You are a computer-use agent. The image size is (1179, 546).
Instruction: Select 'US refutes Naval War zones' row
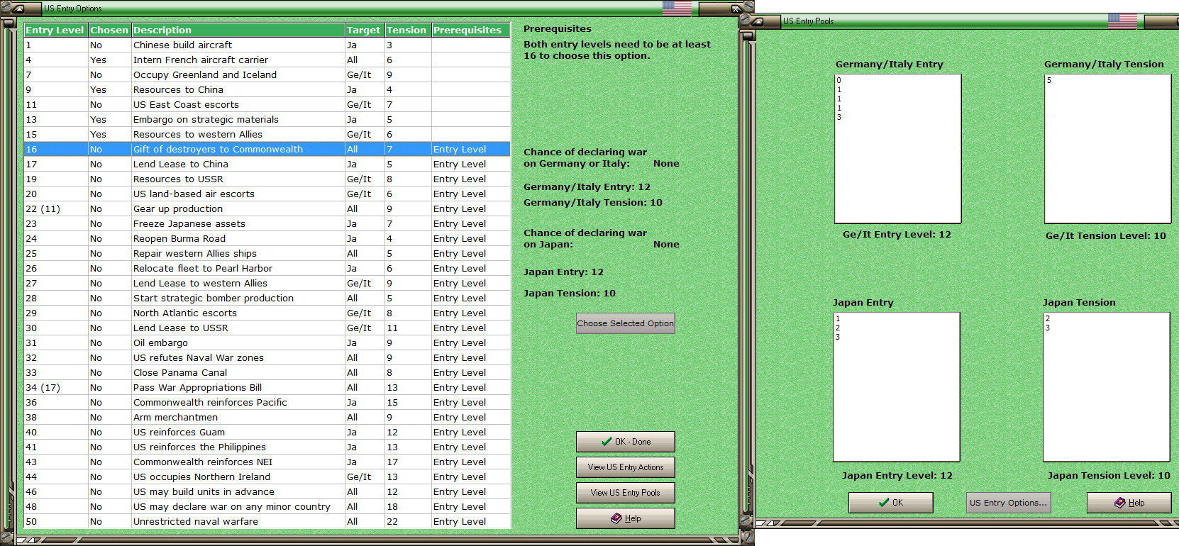[x=267, y=357]
